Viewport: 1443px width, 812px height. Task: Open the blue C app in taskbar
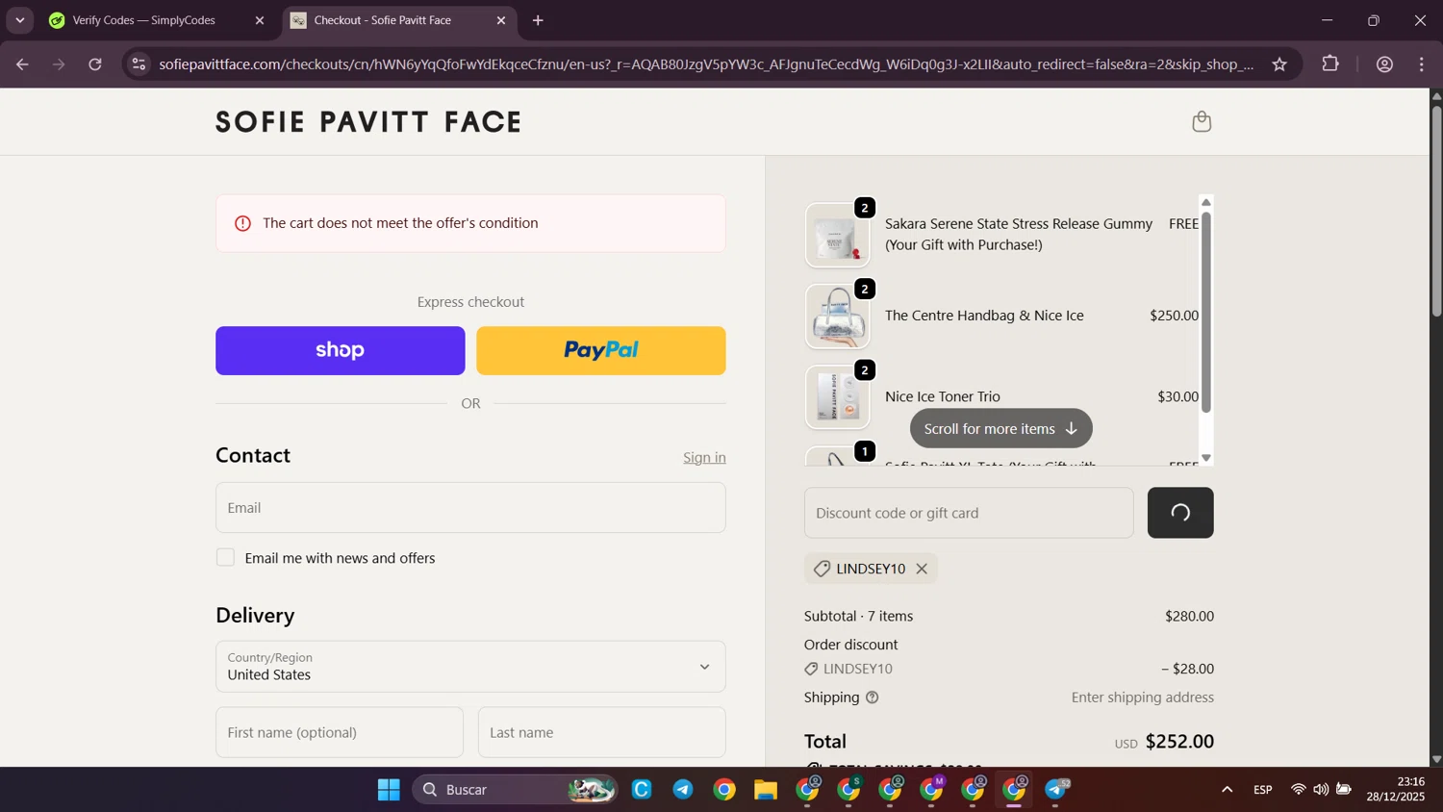tap(642, 790)
